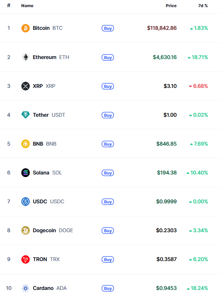
Task: Sort by 7d % column header
Action: [x=203, y=6]
